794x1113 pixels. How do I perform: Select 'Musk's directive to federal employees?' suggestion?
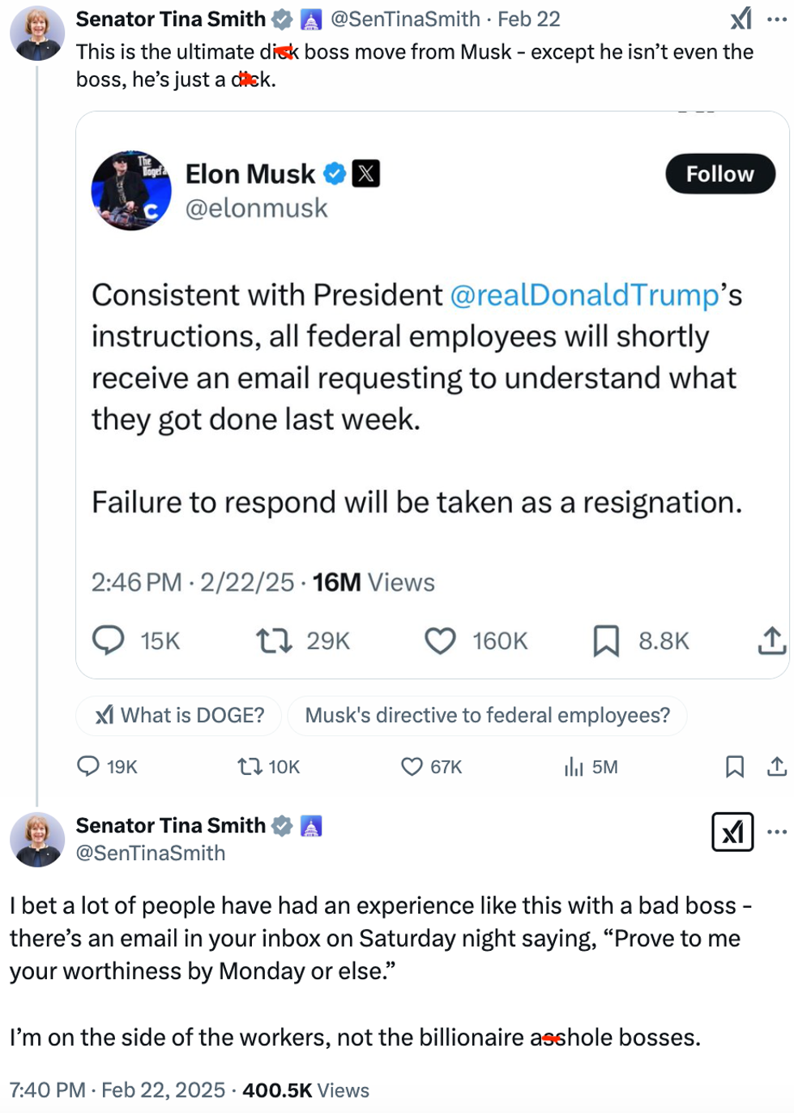click(x=487, y=715)
